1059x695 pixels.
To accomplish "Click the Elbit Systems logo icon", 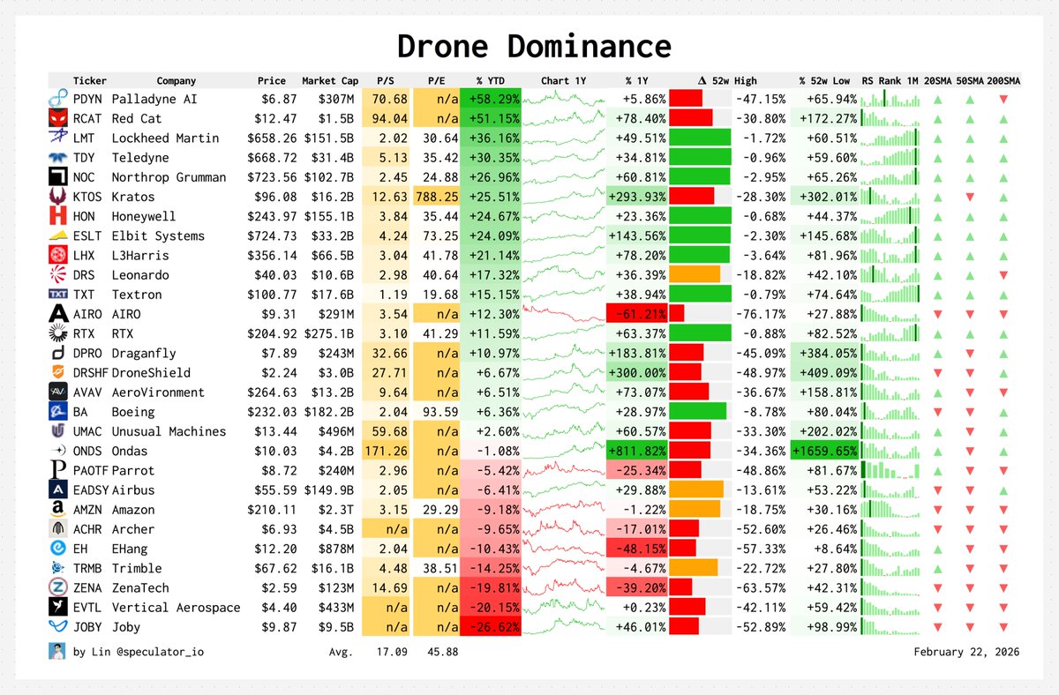I will [58, 235].
